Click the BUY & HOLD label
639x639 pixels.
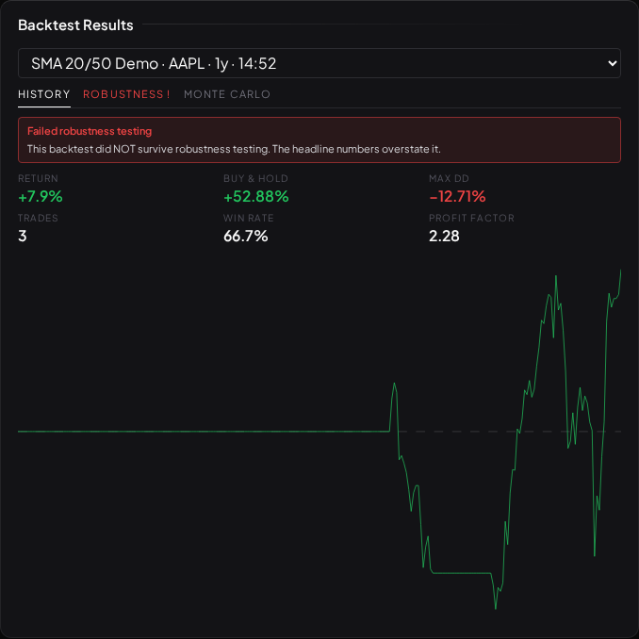[255, 178]
